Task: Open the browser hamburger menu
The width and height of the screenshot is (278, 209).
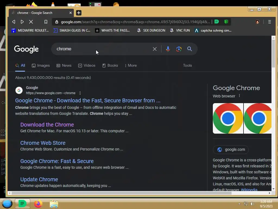Action: pyautogui.click(x=270, y=22)
